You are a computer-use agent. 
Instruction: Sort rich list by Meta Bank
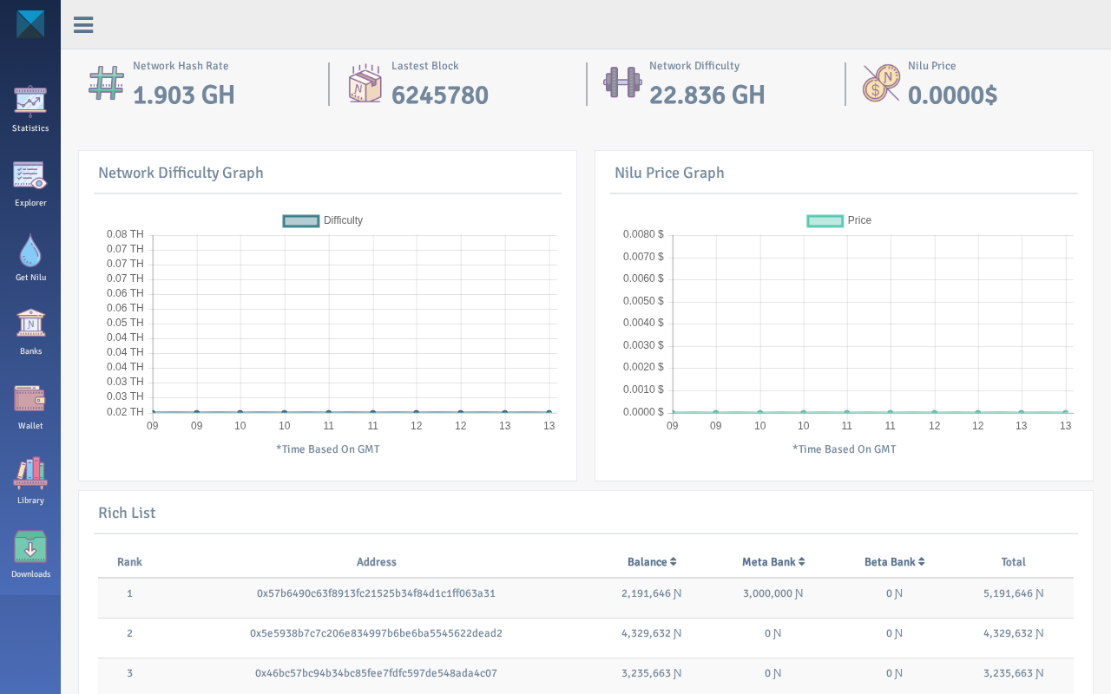773,562
